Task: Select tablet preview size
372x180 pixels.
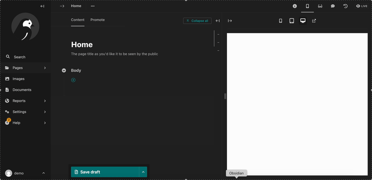Action: pyautogui.click(x=292, y=21)
